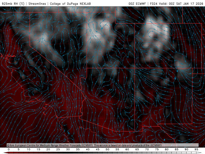This screenshot has width=205, height=154.
Task: Click the "925mb RH (%)" title text
Action: click(13, 4)
